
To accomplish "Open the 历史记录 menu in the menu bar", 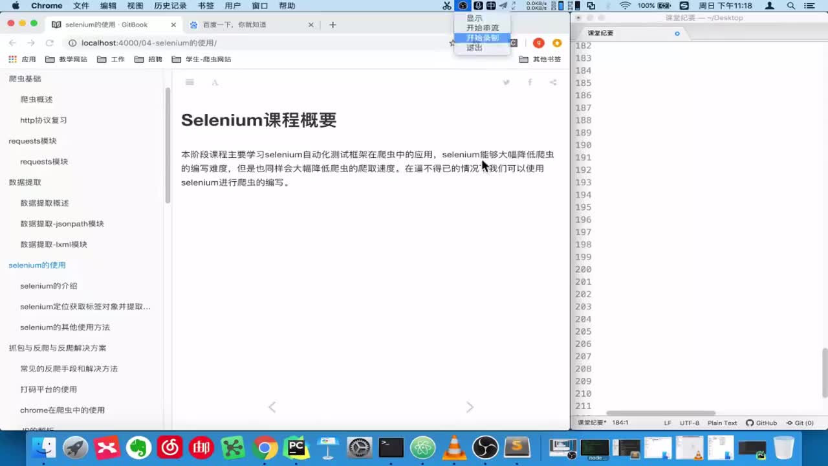I will (x=170, y=6).
